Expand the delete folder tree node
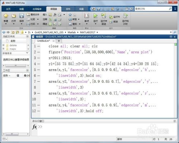 pos(4,45)
